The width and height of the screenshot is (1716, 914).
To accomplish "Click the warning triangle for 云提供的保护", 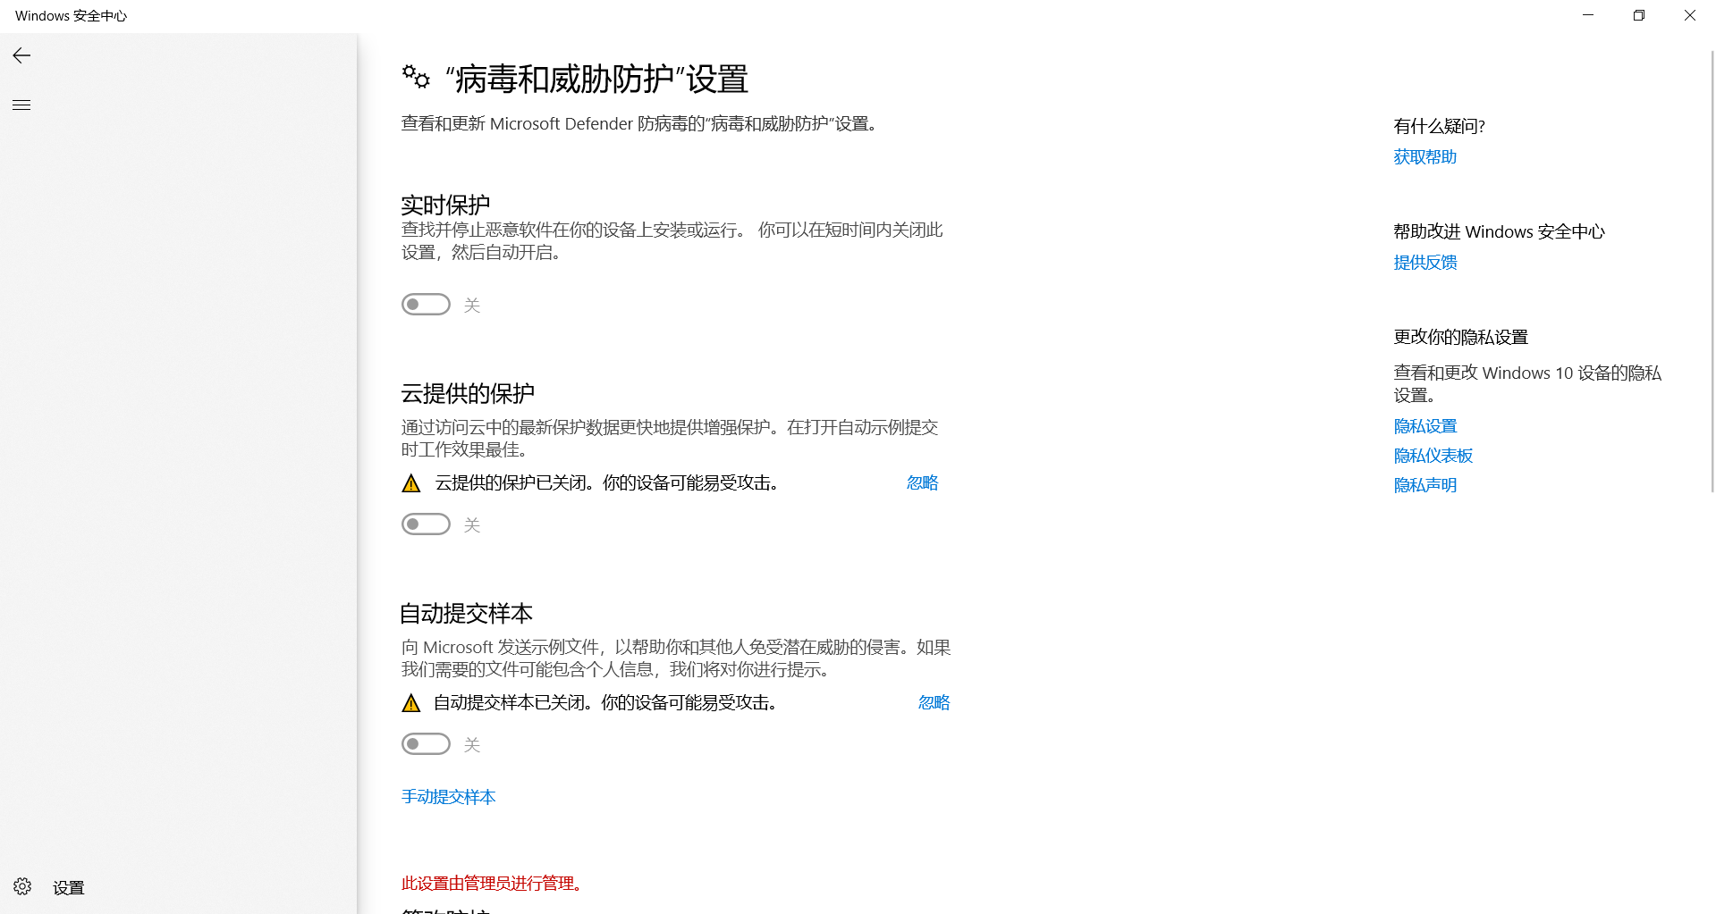I will [411, 483].
